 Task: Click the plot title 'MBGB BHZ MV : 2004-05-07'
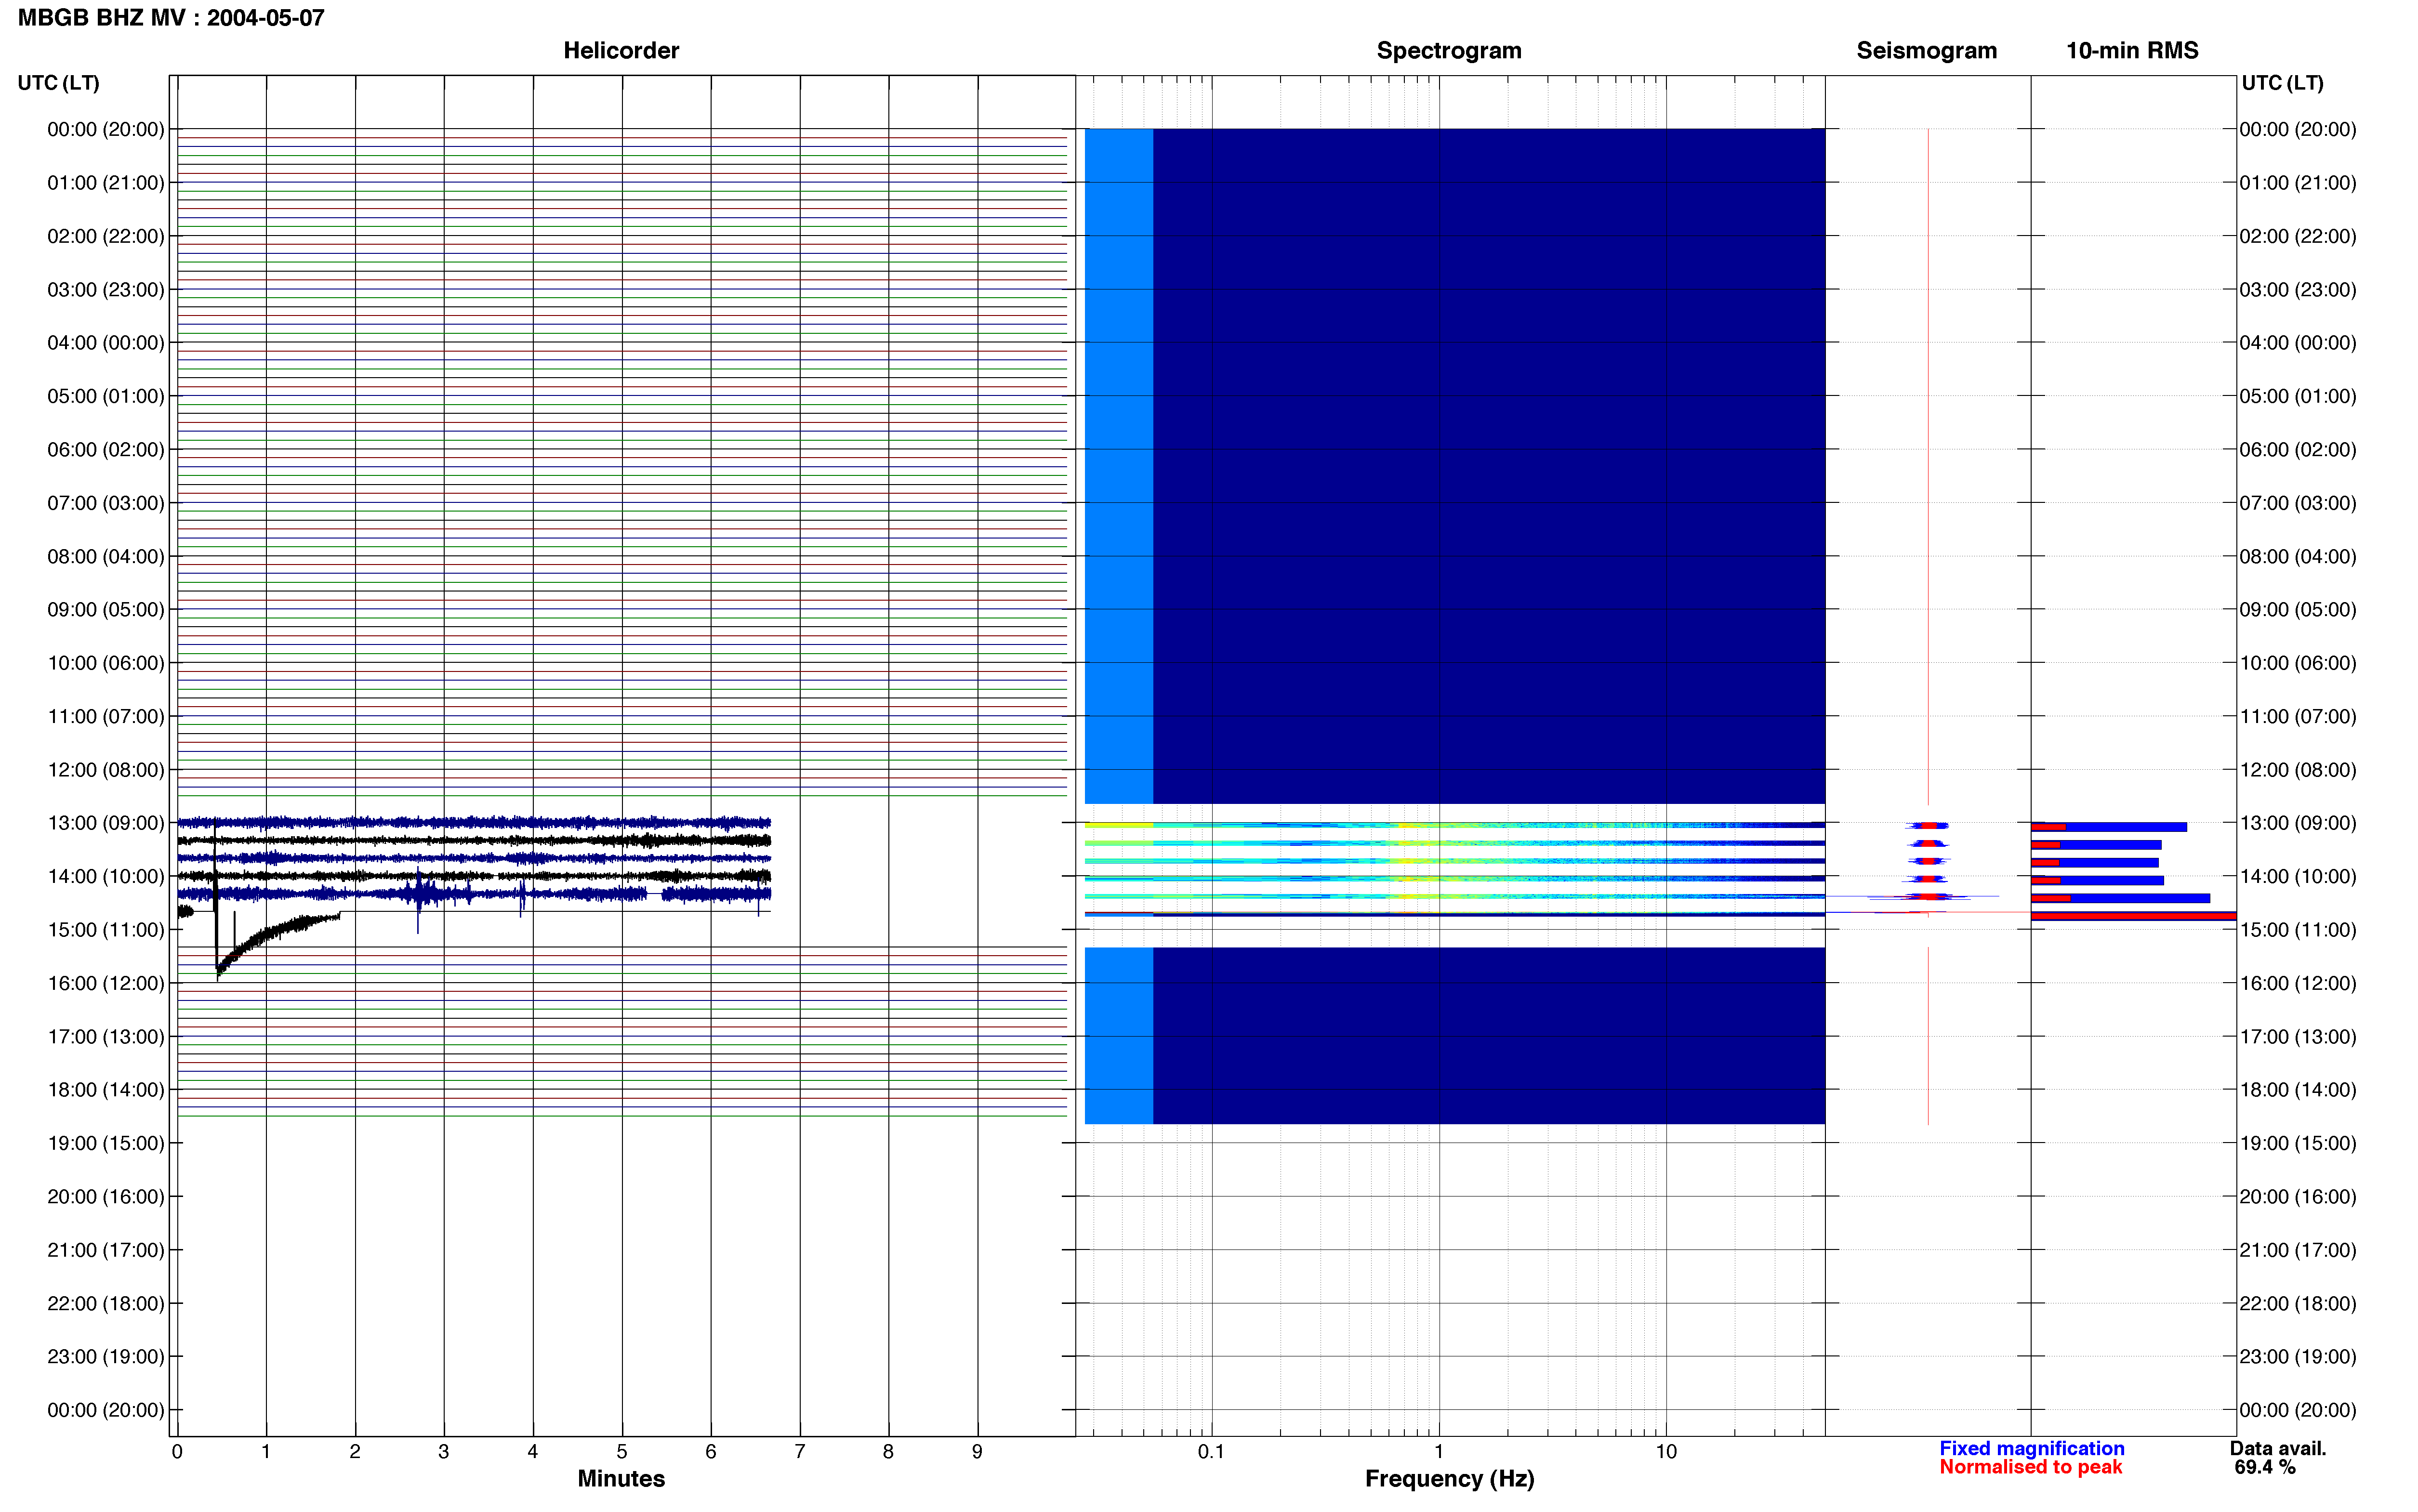pos(171,18)
